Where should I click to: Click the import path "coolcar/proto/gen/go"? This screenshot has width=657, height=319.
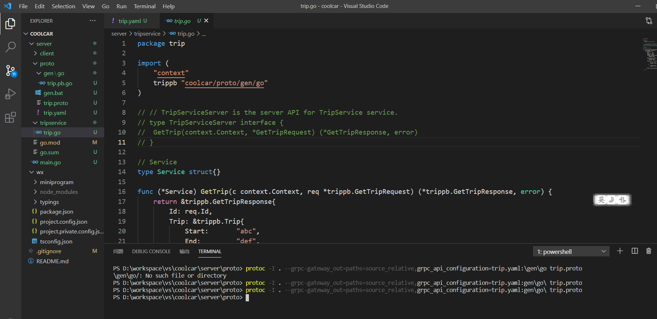pos(225,83)
